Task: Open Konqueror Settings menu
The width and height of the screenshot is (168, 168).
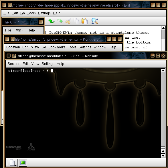Action: [x=85, y=47]
